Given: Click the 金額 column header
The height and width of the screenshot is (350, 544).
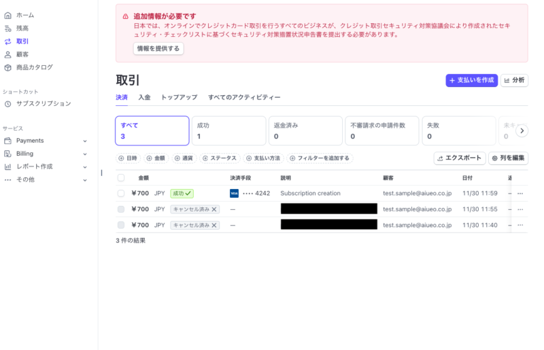Looking at the screenshot, I should click(143, 178).
